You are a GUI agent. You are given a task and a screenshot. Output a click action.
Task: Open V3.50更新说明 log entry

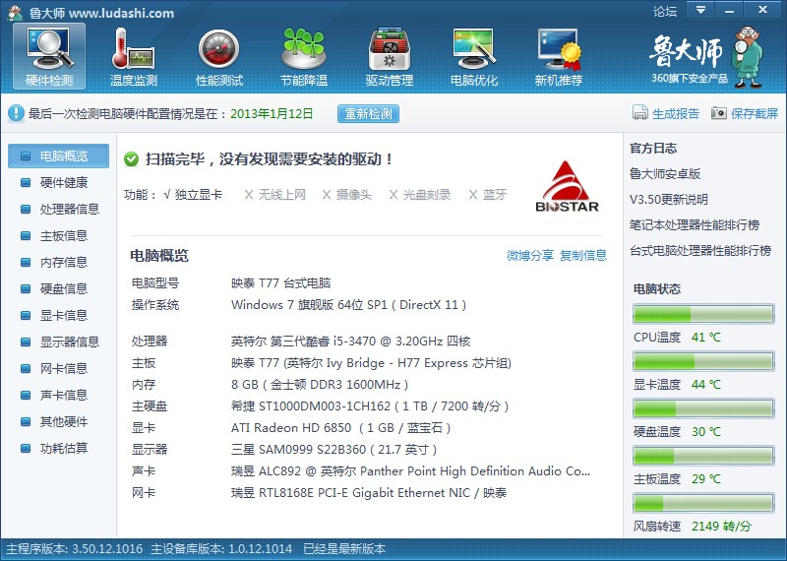(x=669, y=200)
